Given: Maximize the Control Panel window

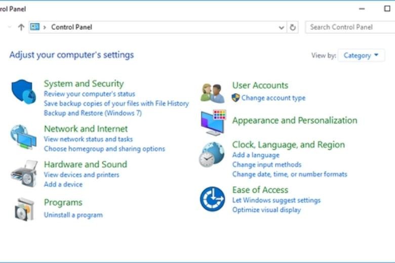Looking at the screenshot, I should (387, 9).
